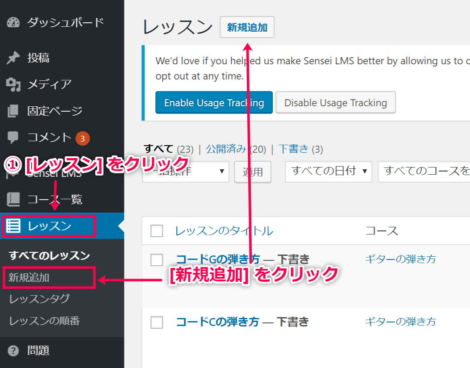Screen dimensions: 470x368
Task: Open ギターの弾き方 course in コードG row
Action: coord(400,259)
